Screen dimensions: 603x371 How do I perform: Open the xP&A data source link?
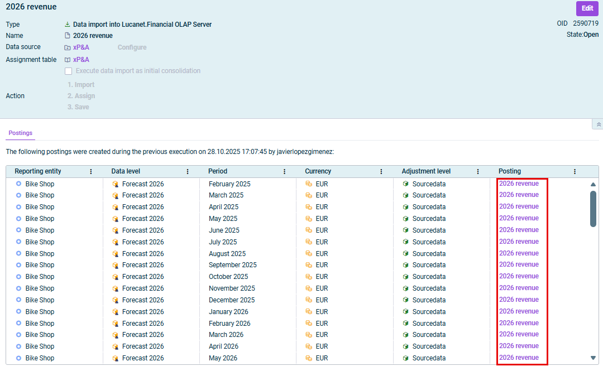pos(81,47)
